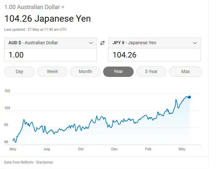Switch chart range to Day
This screenshot has height=169, width=216.
click(x=19, y=72)
